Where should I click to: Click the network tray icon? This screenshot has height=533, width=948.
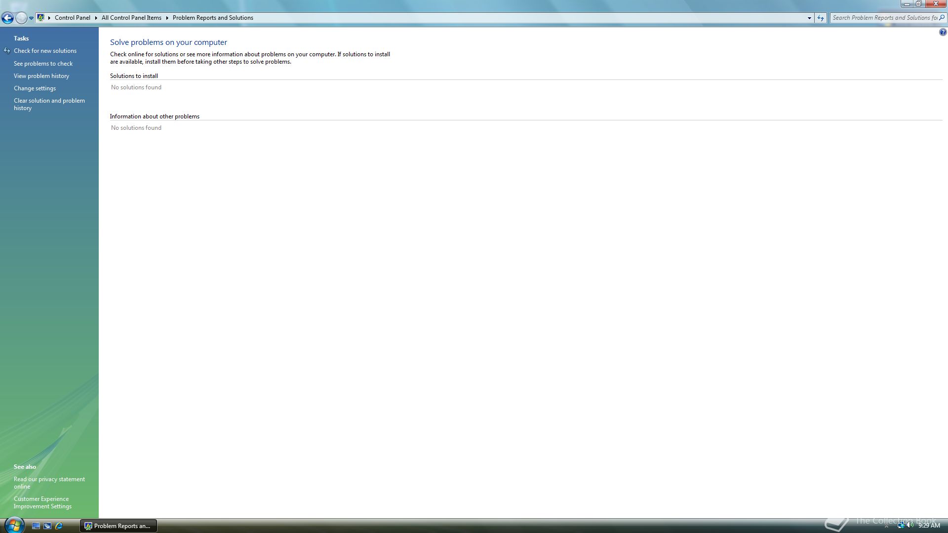click(x=901, y=526)
